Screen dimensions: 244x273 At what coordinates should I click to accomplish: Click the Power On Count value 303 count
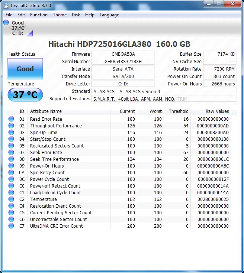220,76
